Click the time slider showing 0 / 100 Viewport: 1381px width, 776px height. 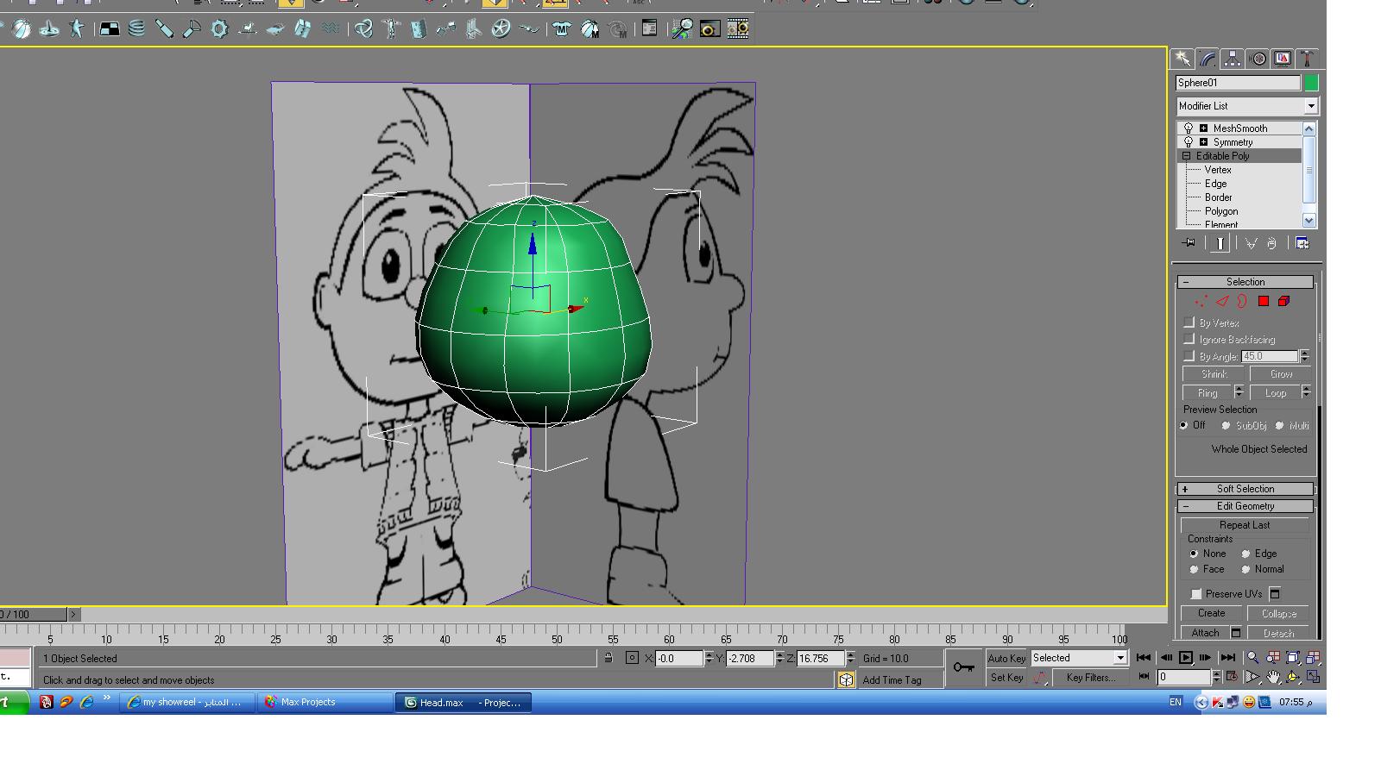click(x=33, y=615)
